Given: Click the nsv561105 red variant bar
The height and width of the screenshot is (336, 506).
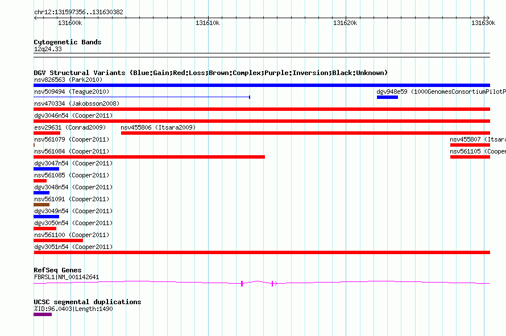Looking at the screenshot, I should point(470,157).
